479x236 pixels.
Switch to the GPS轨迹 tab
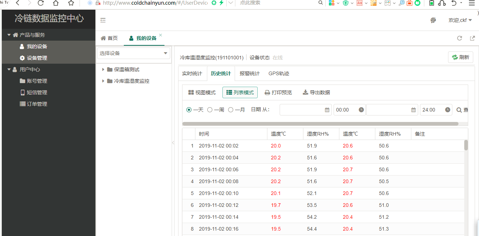coord(279,73)
